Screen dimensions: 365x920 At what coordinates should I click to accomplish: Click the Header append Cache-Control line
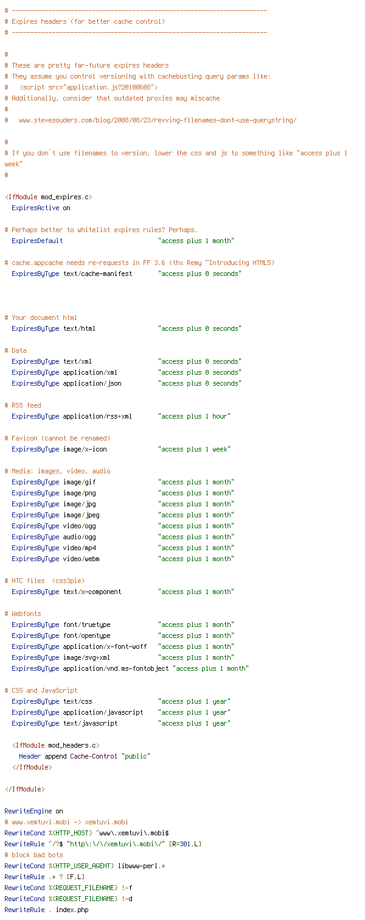pyautogui.click(x=85, y=756)
